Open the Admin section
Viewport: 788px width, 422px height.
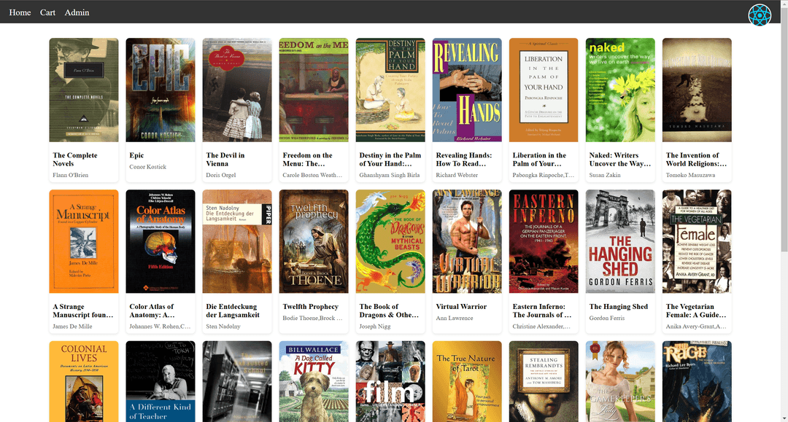click(77, 12)
